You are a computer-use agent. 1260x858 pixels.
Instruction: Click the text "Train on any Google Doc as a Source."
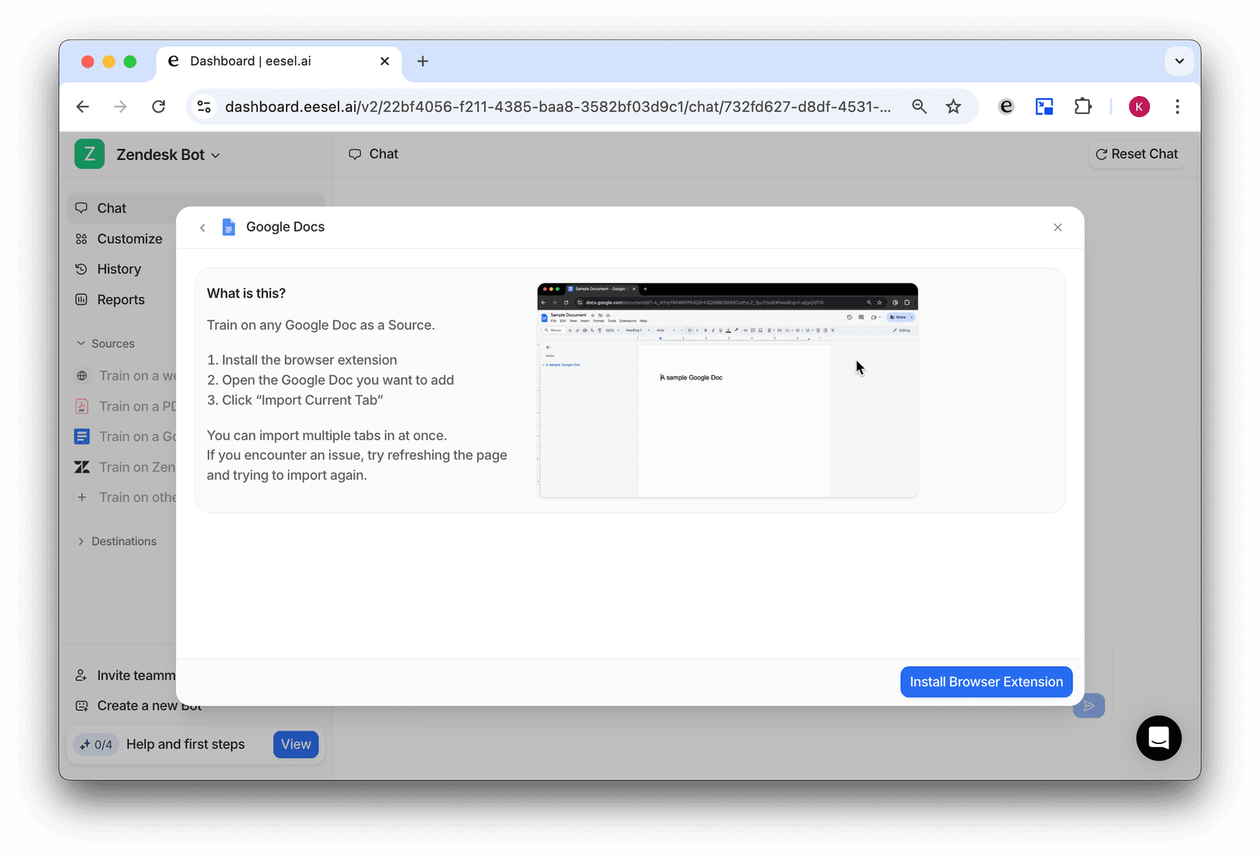click(x=321, y=325)
